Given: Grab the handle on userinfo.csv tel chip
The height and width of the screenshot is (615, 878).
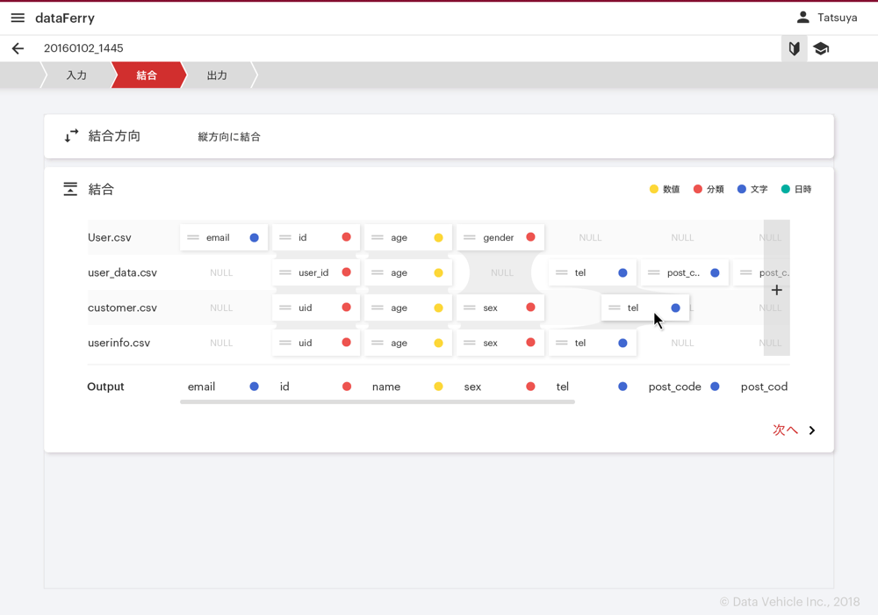Looking at the screenshot, I should [x=562, y=343].
